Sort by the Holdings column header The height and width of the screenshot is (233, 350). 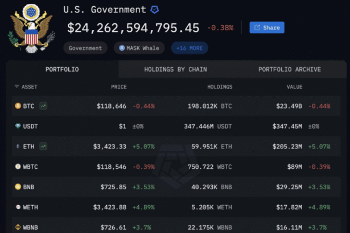click(220, 87)
